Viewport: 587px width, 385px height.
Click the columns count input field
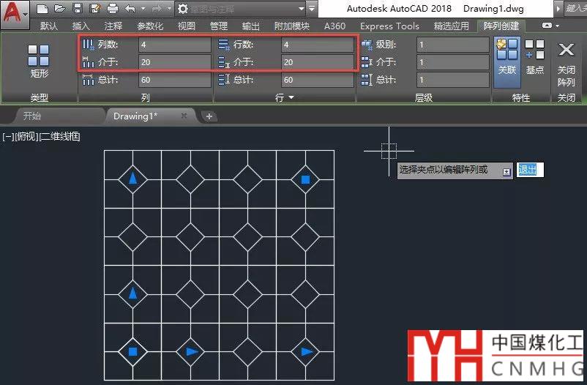tap(174, 45)
